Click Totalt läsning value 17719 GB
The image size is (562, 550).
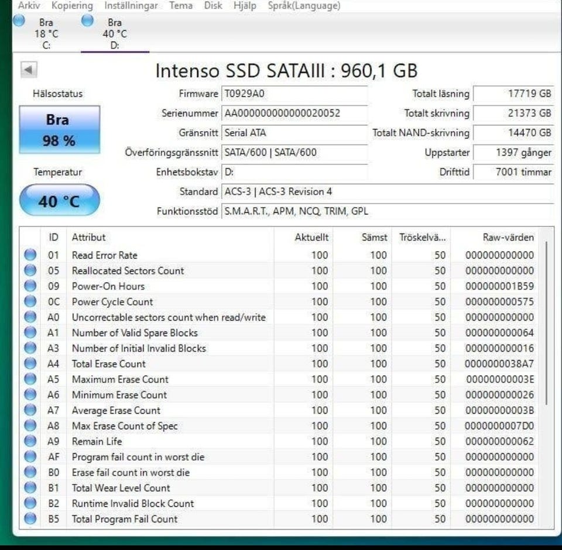[x=513, y=94]
